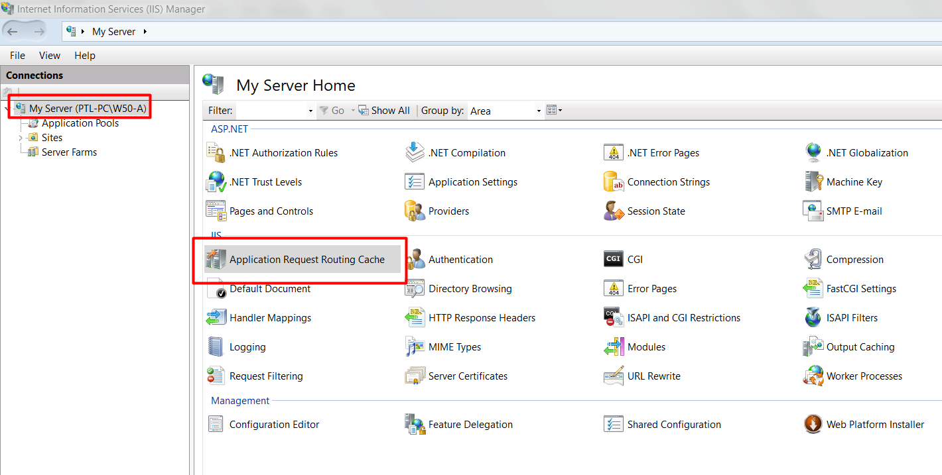Open CGI feature
Viewport: 942px width, 475px height.
tap(624, 260)
